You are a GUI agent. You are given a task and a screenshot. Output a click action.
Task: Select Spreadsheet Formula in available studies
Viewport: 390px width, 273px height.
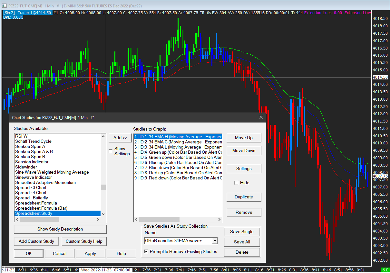tap(36, 203)
